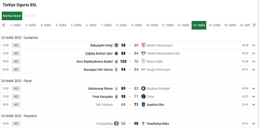Click the Darüşşafaka team logo
259x128 pixels.
click(x=116, y=124)
